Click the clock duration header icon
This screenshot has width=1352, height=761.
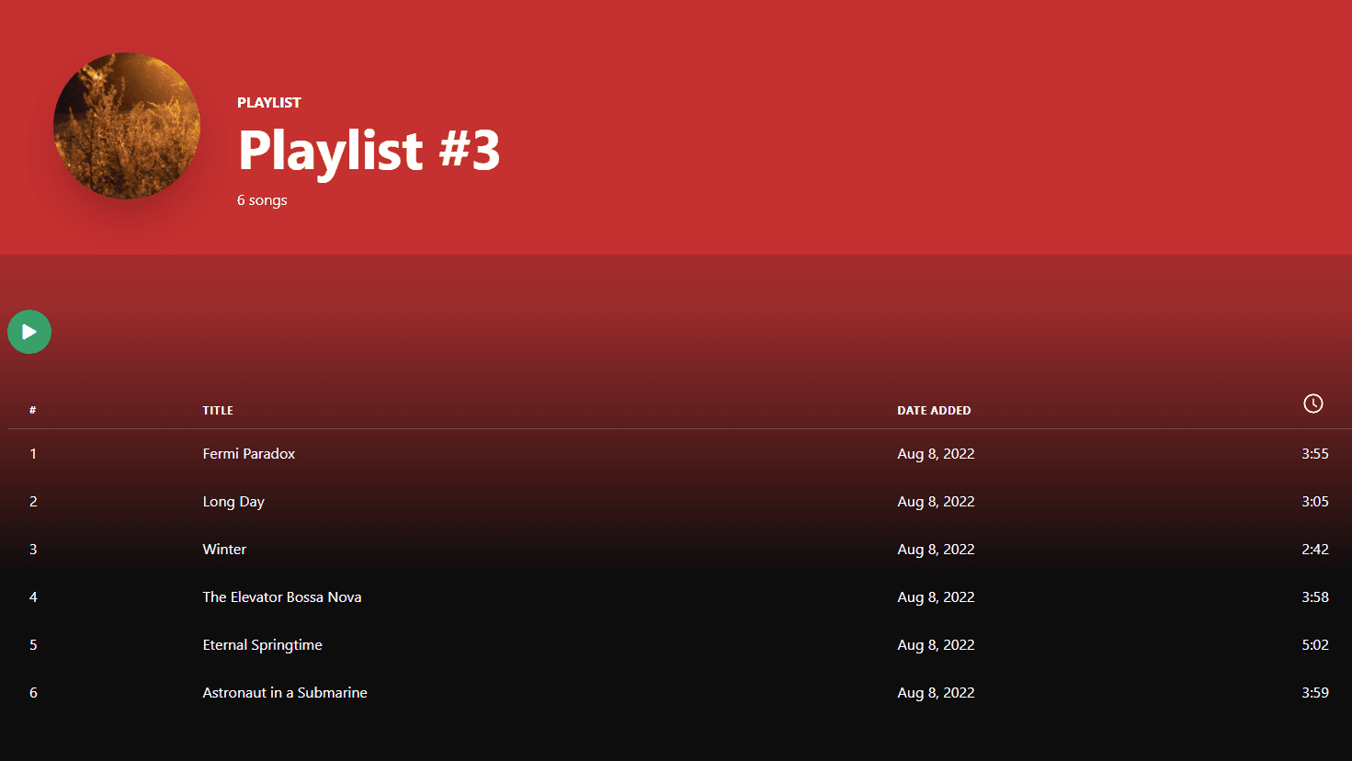[1312, 403]
